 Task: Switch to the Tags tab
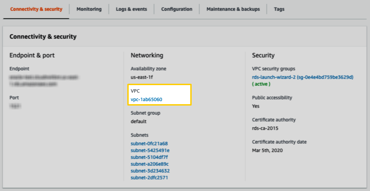(279, 9)
